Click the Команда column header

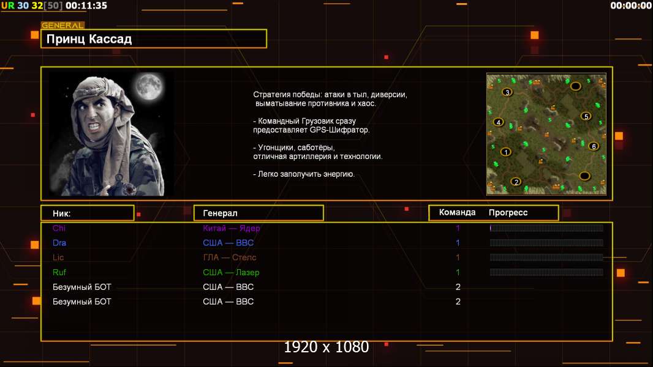[457, 212]
